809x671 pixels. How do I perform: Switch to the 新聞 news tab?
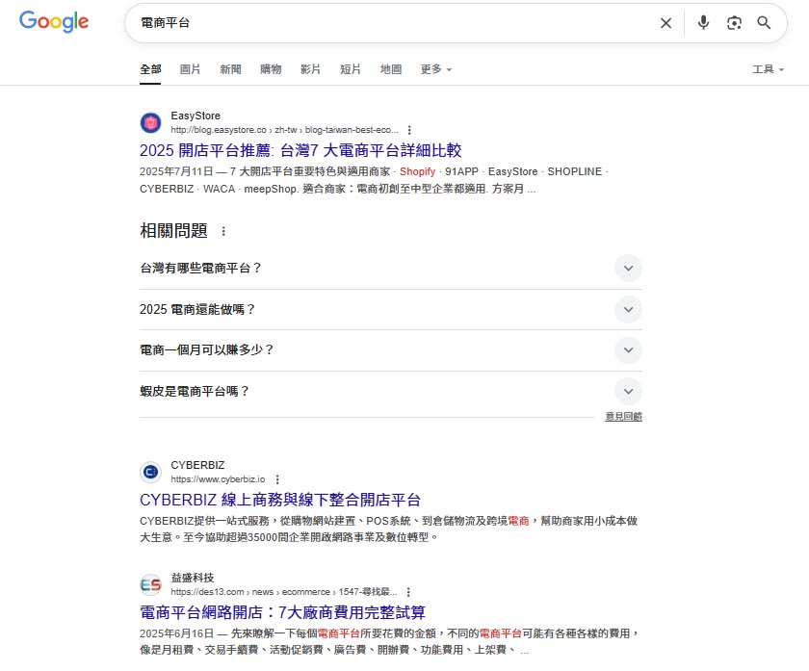pyautogui.click(x=230, y=69)
